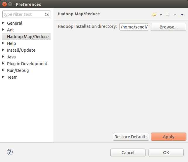Select Ant in the preferences tree
Screen dimensions: 188x162
coord(11,30)
